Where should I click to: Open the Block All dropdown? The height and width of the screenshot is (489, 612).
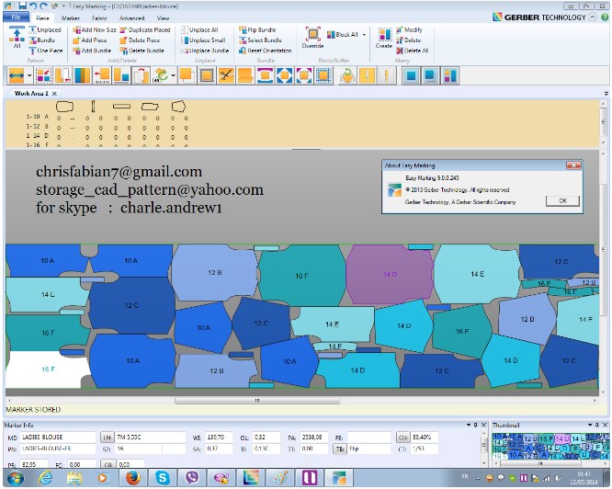coord(365,35)
